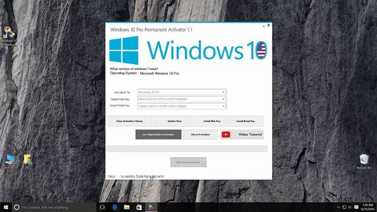
Task: Click the Install Mak Key button
Action: (x=212, y=121)
